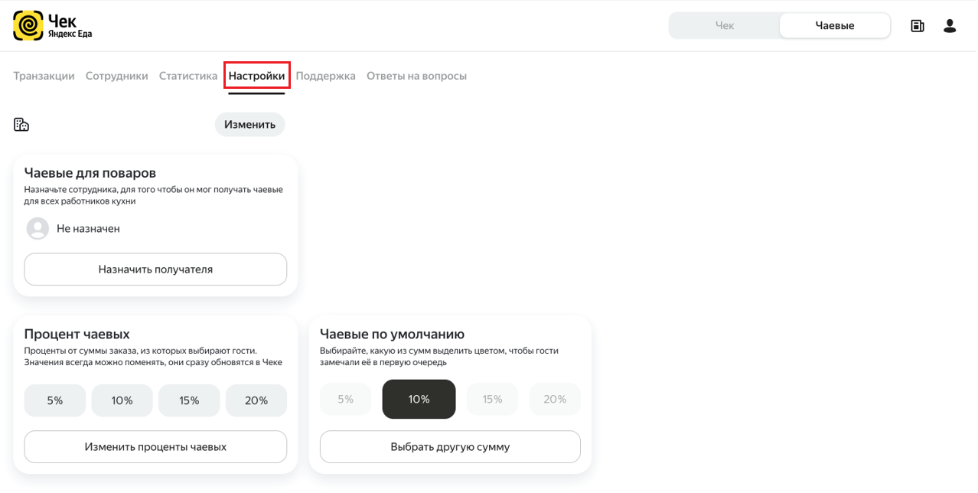Viewport: 978px width, 493px height.
Task: Click the Yandex Eda Chek spiral logo
Action: (28, 25)
